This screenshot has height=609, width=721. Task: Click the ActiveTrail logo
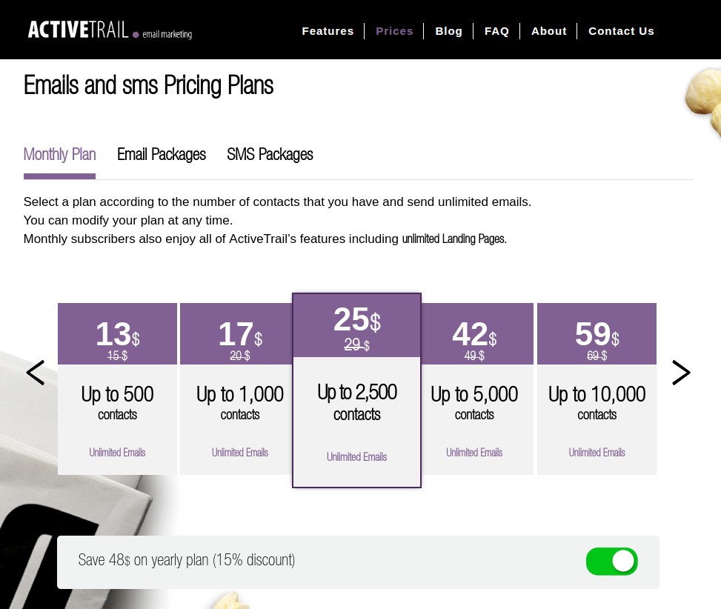[109, 30]
